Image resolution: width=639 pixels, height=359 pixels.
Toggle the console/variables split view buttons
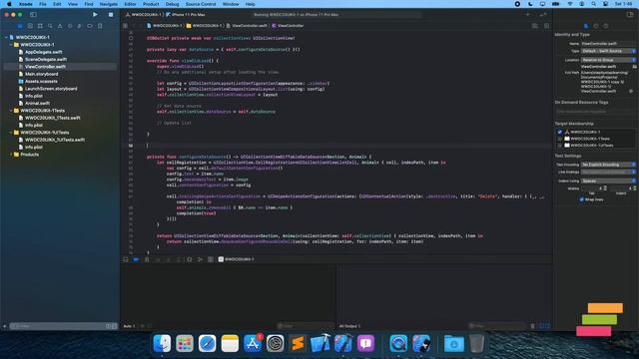544,326
